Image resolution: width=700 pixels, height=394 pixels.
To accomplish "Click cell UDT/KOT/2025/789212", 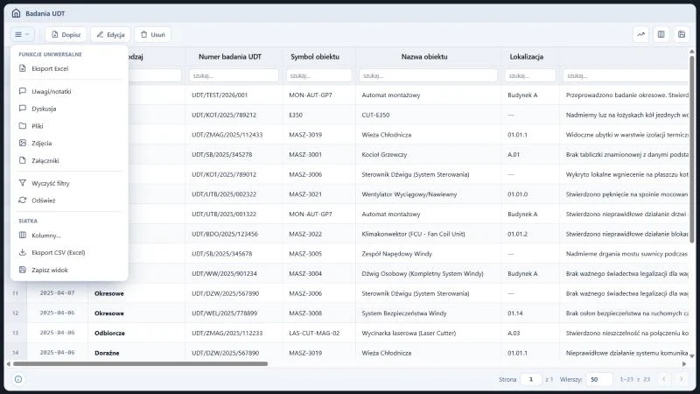I will tap(224, 115).
